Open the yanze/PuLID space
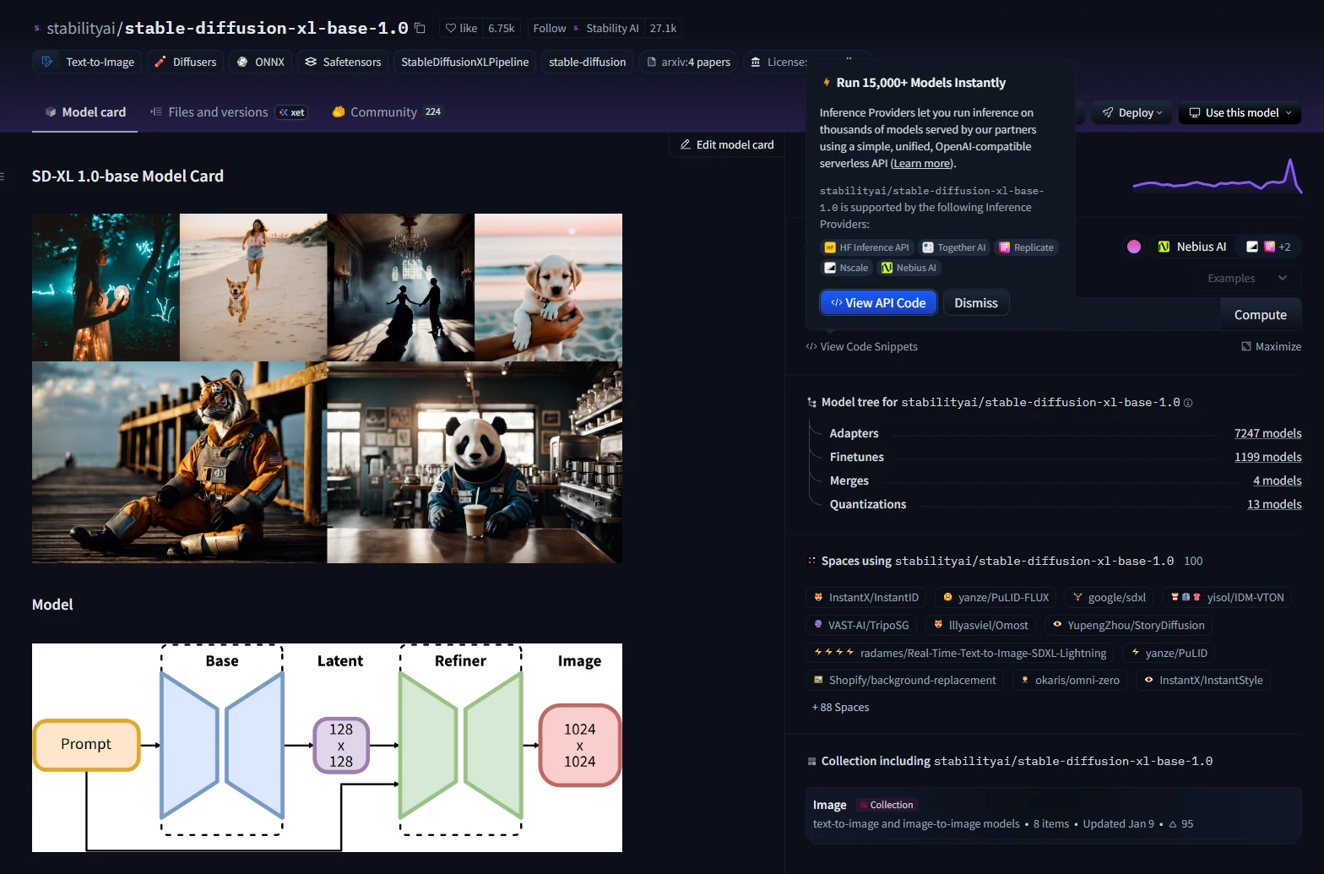The image size is (1324, 874). click(x=1169, y=654)
